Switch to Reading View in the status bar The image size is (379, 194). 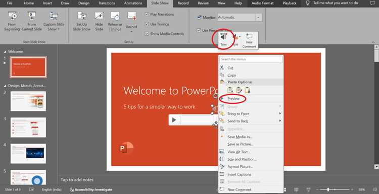(296, 189)
